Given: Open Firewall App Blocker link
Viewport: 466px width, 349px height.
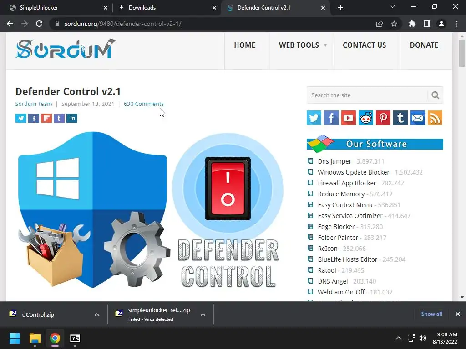Looking at the screenshot, I should pos(347,183).
